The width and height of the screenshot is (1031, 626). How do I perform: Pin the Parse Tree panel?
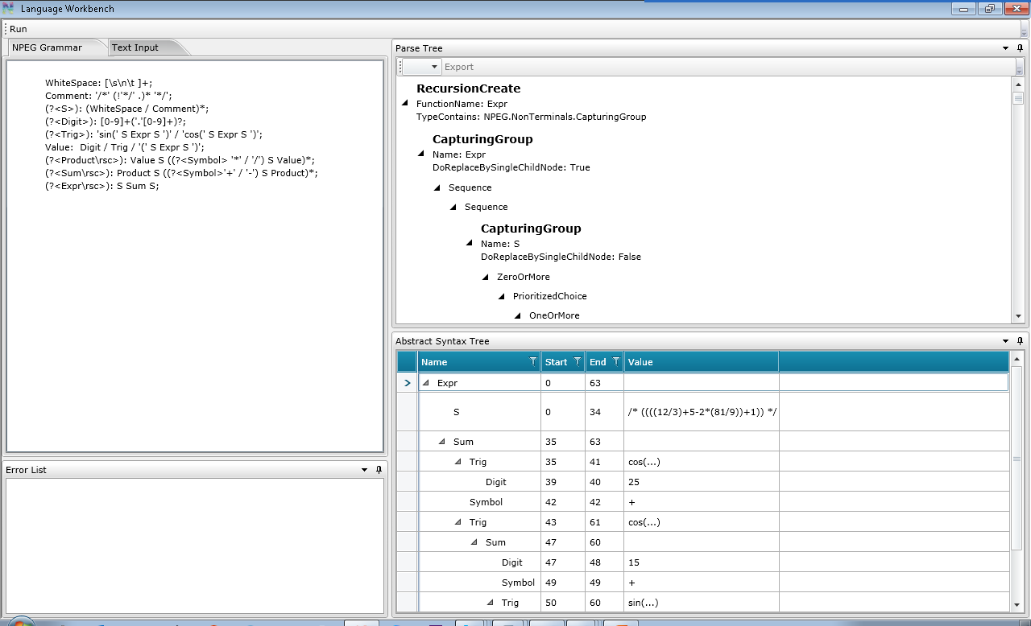point(1020,48)
